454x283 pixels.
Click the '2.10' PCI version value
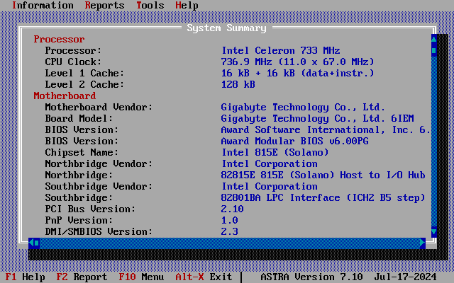[232, 209]
